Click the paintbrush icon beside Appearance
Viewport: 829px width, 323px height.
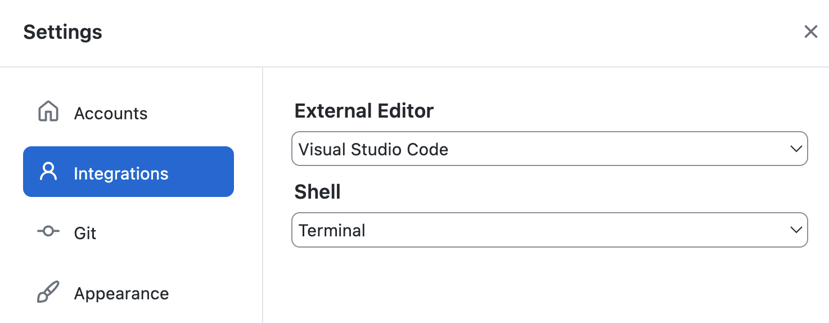click(48, 293)
